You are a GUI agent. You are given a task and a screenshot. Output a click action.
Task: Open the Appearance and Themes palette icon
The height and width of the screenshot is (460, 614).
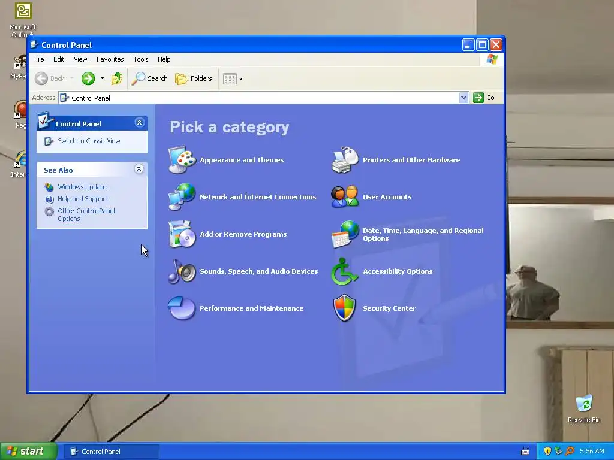pos(182,159)
